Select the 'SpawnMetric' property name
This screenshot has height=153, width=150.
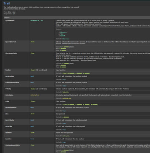pos(10,21)
